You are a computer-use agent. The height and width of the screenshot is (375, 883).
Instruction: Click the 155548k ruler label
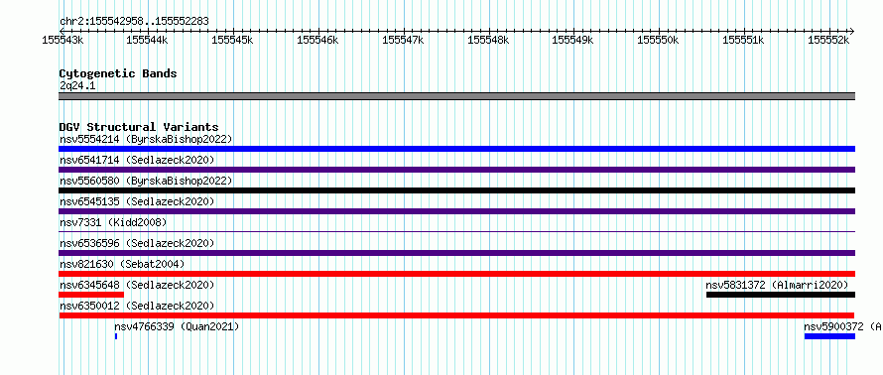click(x=488, y=40)
